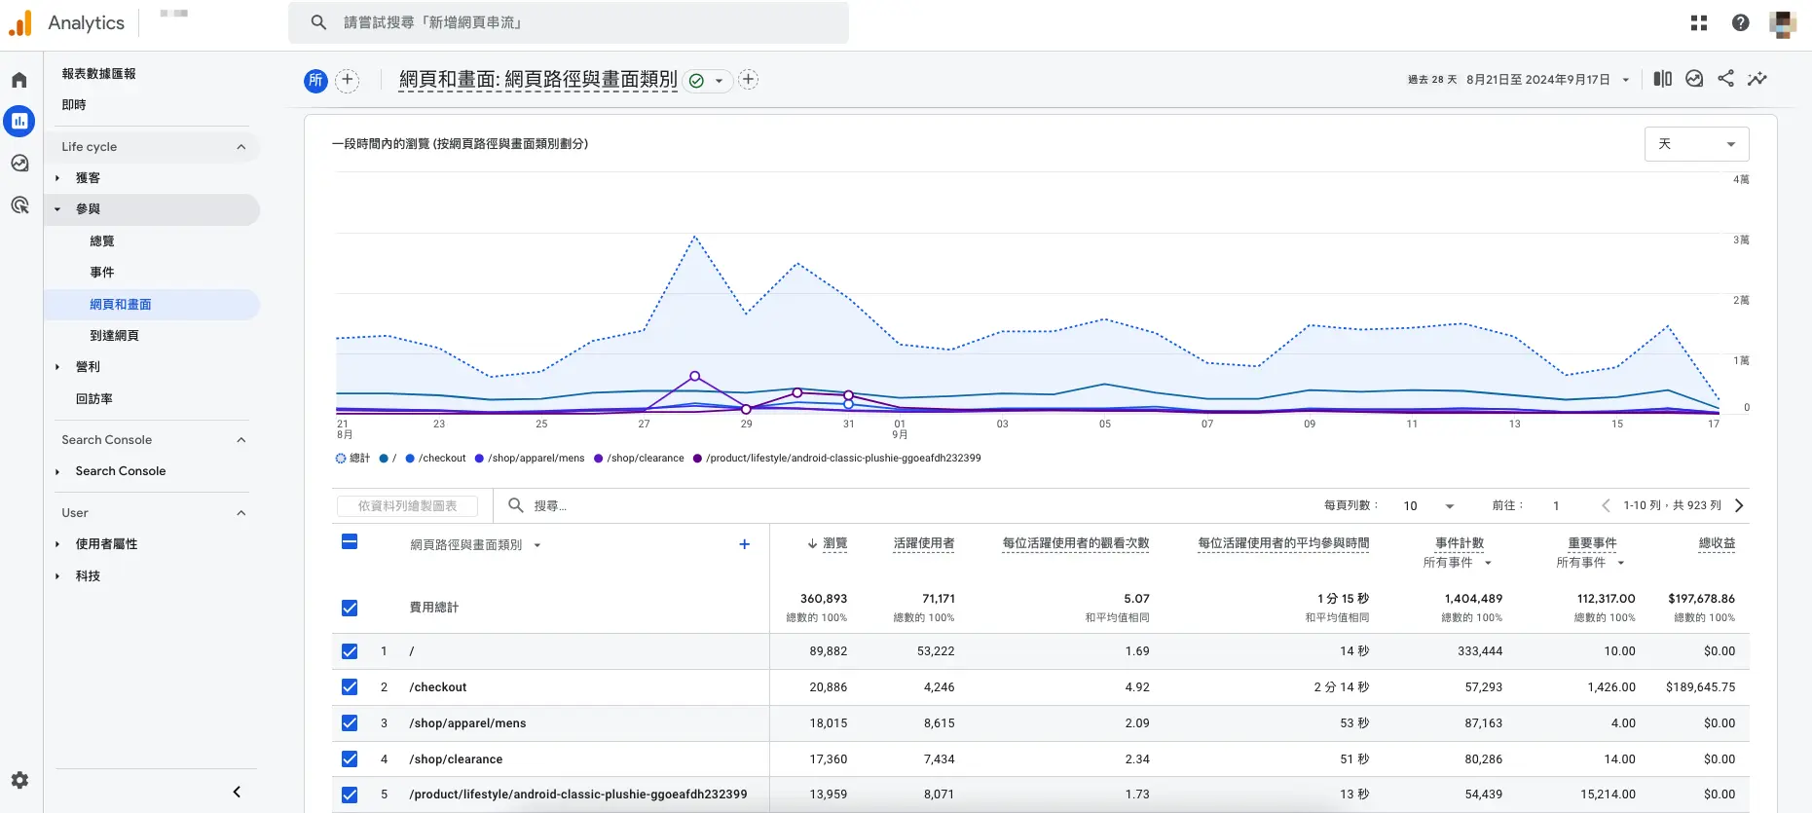Uncheck the android-classic-plushie row checkbox
Viewport: 1812px width, 813px height.
pyautogui.click(x=350, y=795)
